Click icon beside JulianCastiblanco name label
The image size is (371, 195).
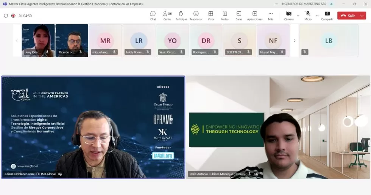tap(60, 174)
